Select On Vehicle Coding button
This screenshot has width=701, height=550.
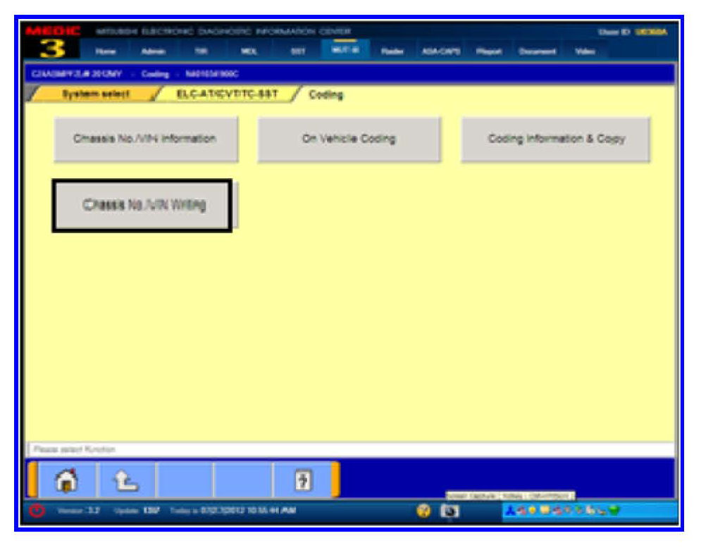coord(349,139)
